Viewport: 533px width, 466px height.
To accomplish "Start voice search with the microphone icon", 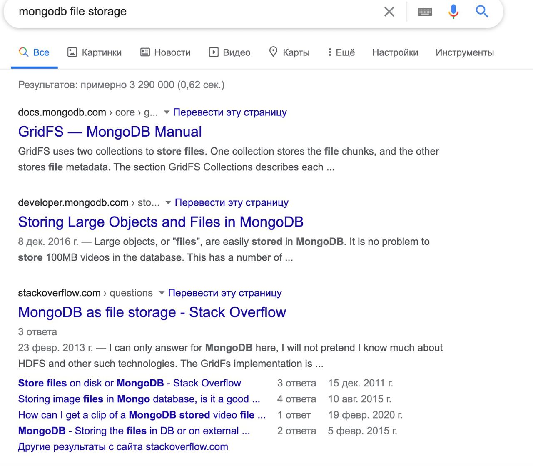I will coord(453,12).
